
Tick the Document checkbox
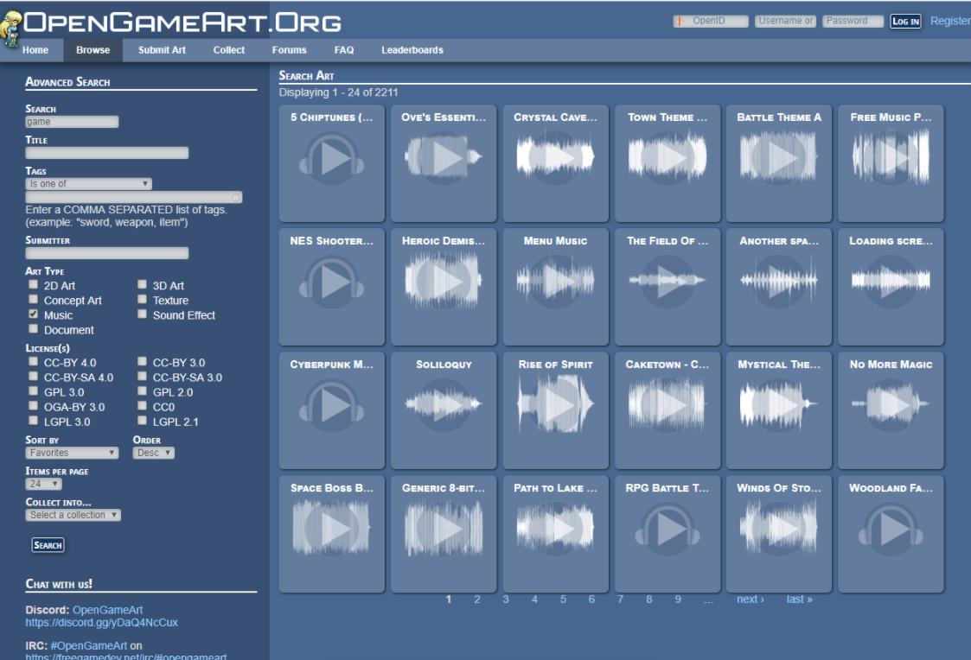pyautogui.click(x=34, y=329)
